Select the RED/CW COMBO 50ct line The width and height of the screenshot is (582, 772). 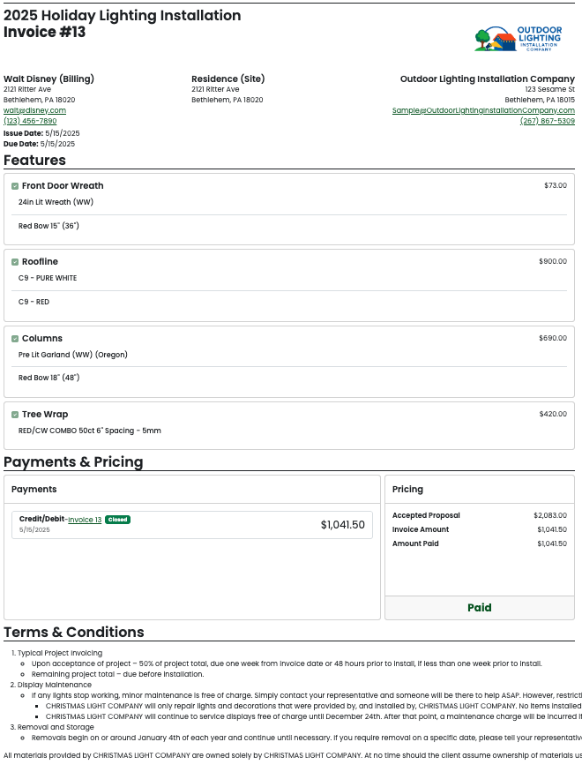click(90, 431)
